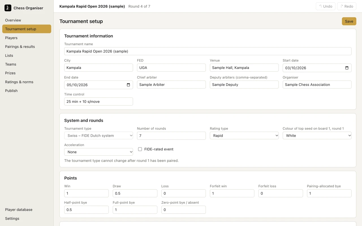
Task: Click the FED input field
Action: (171, 68)
